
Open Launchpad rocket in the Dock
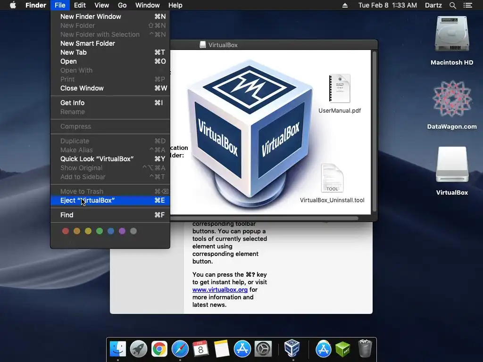(x=139, y=349)
